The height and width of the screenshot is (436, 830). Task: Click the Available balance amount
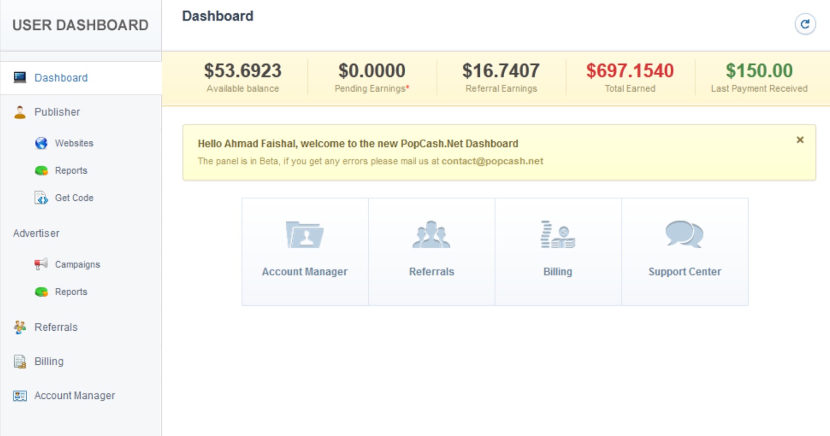242,71
